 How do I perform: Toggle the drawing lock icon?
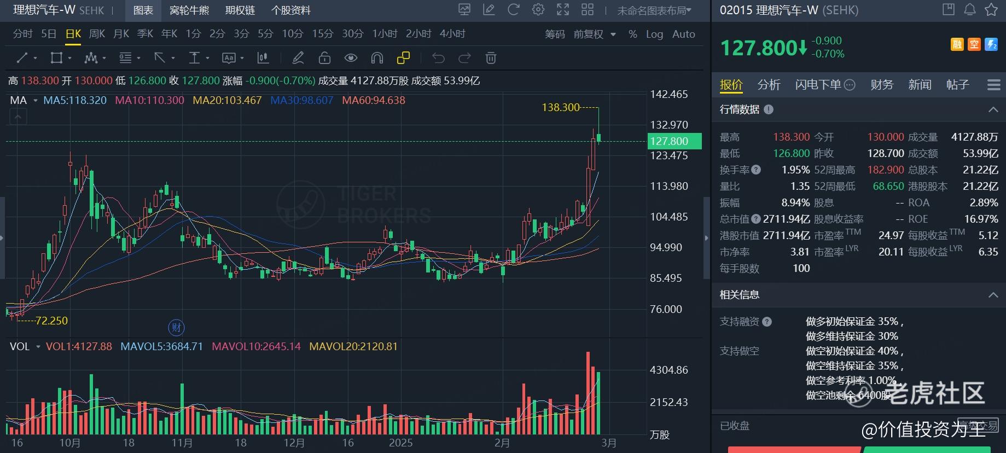click(x=324, y=57)
